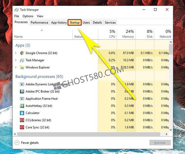This screenshot has height=154, width=185.
Task: Switch to the Users tab
Action: coord(86,23)
